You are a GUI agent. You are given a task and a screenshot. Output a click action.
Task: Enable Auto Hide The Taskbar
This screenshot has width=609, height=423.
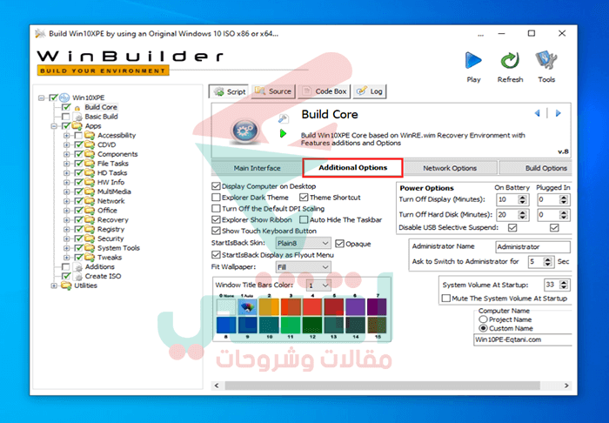point(304,220)
